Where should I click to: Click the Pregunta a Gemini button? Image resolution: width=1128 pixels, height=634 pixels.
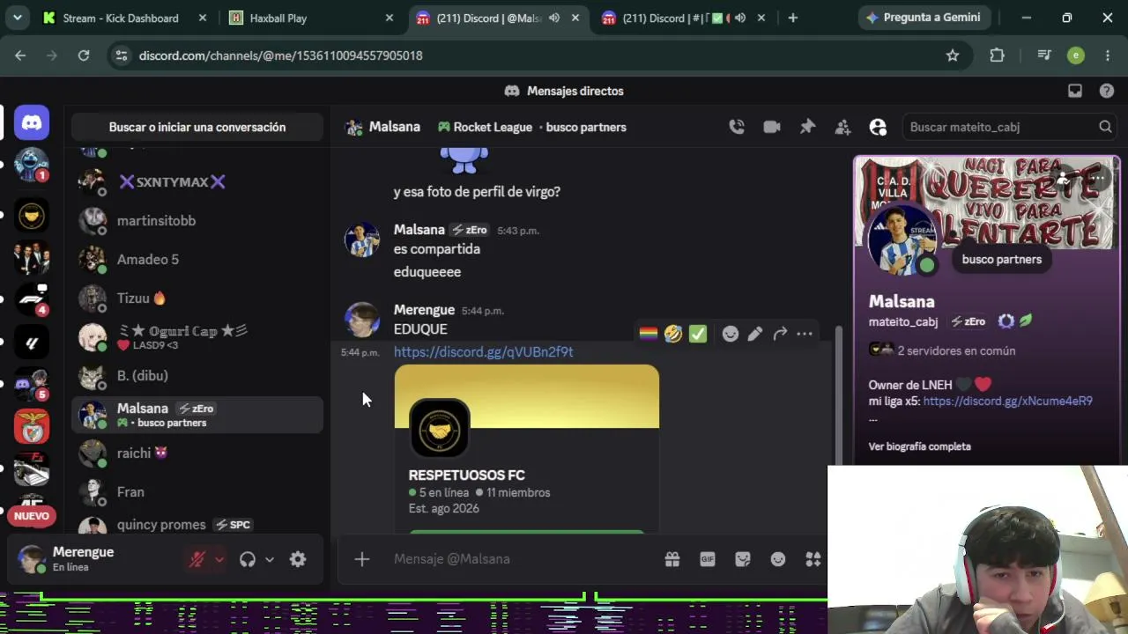click(x=924, y=18)
